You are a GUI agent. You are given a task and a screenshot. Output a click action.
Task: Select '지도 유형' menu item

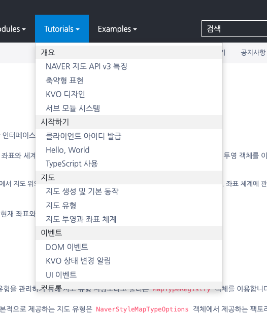129,205
